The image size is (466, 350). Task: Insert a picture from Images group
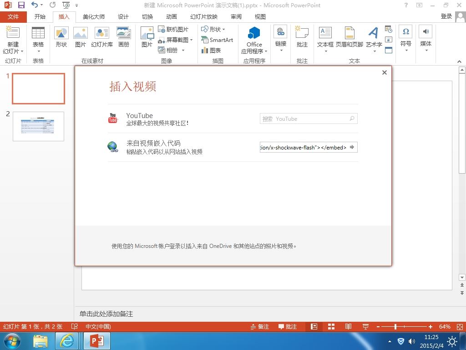(x=147, y=37)
